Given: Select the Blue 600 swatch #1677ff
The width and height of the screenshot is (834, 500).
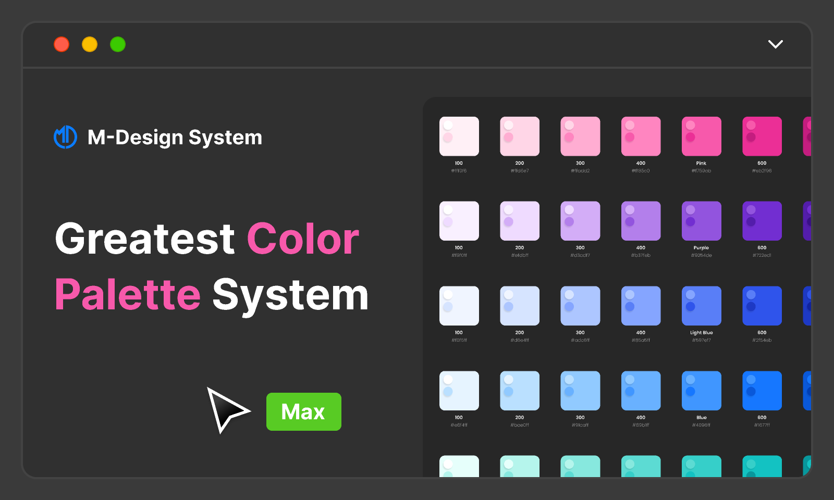Looking at the screenshot, I should [x=762, y=390].
